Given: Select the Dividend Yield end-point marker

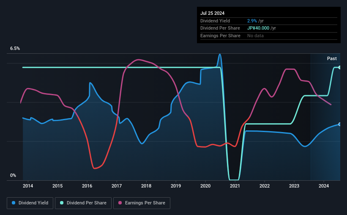Looking at the screenshot, I should tap(340, 124).
